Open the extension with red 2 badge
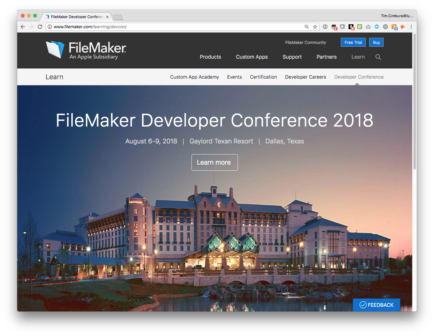This screenshot has height=336, width=434. (334, 27)
